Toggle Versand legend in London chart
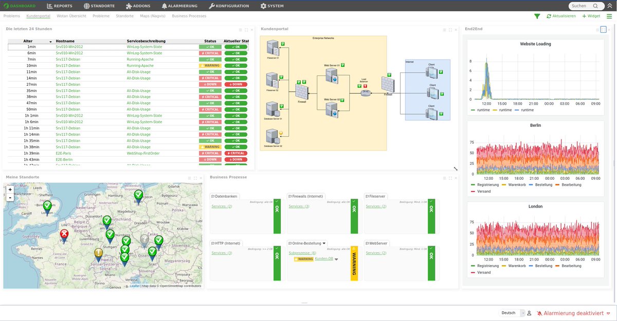Image resolution: width=617 pixels, height=321 pixels. pyautogui.click(x=480, y=273)
